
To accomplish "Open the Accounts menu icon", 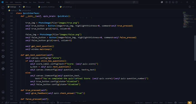I will tap(3, 92).
